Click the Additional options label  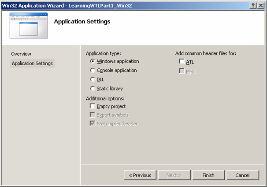click(x=105, y=98)
